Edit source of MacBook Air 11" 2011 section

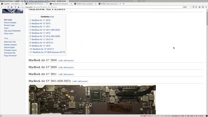(x=68, y=74)
